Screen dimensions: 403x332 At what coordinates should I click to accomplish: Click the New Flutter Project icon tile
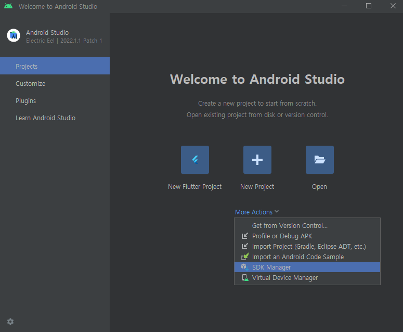pyautogui.click(x=195, y=160)
